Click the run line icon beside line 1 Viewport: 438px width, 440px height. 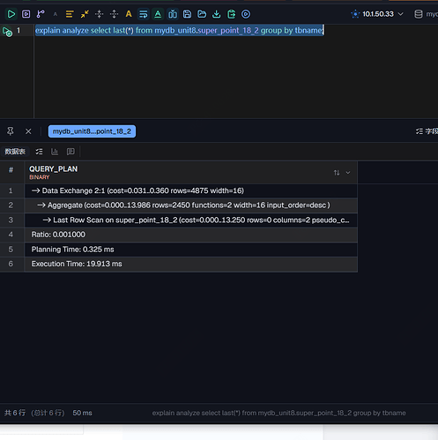(x=7, y=31)
